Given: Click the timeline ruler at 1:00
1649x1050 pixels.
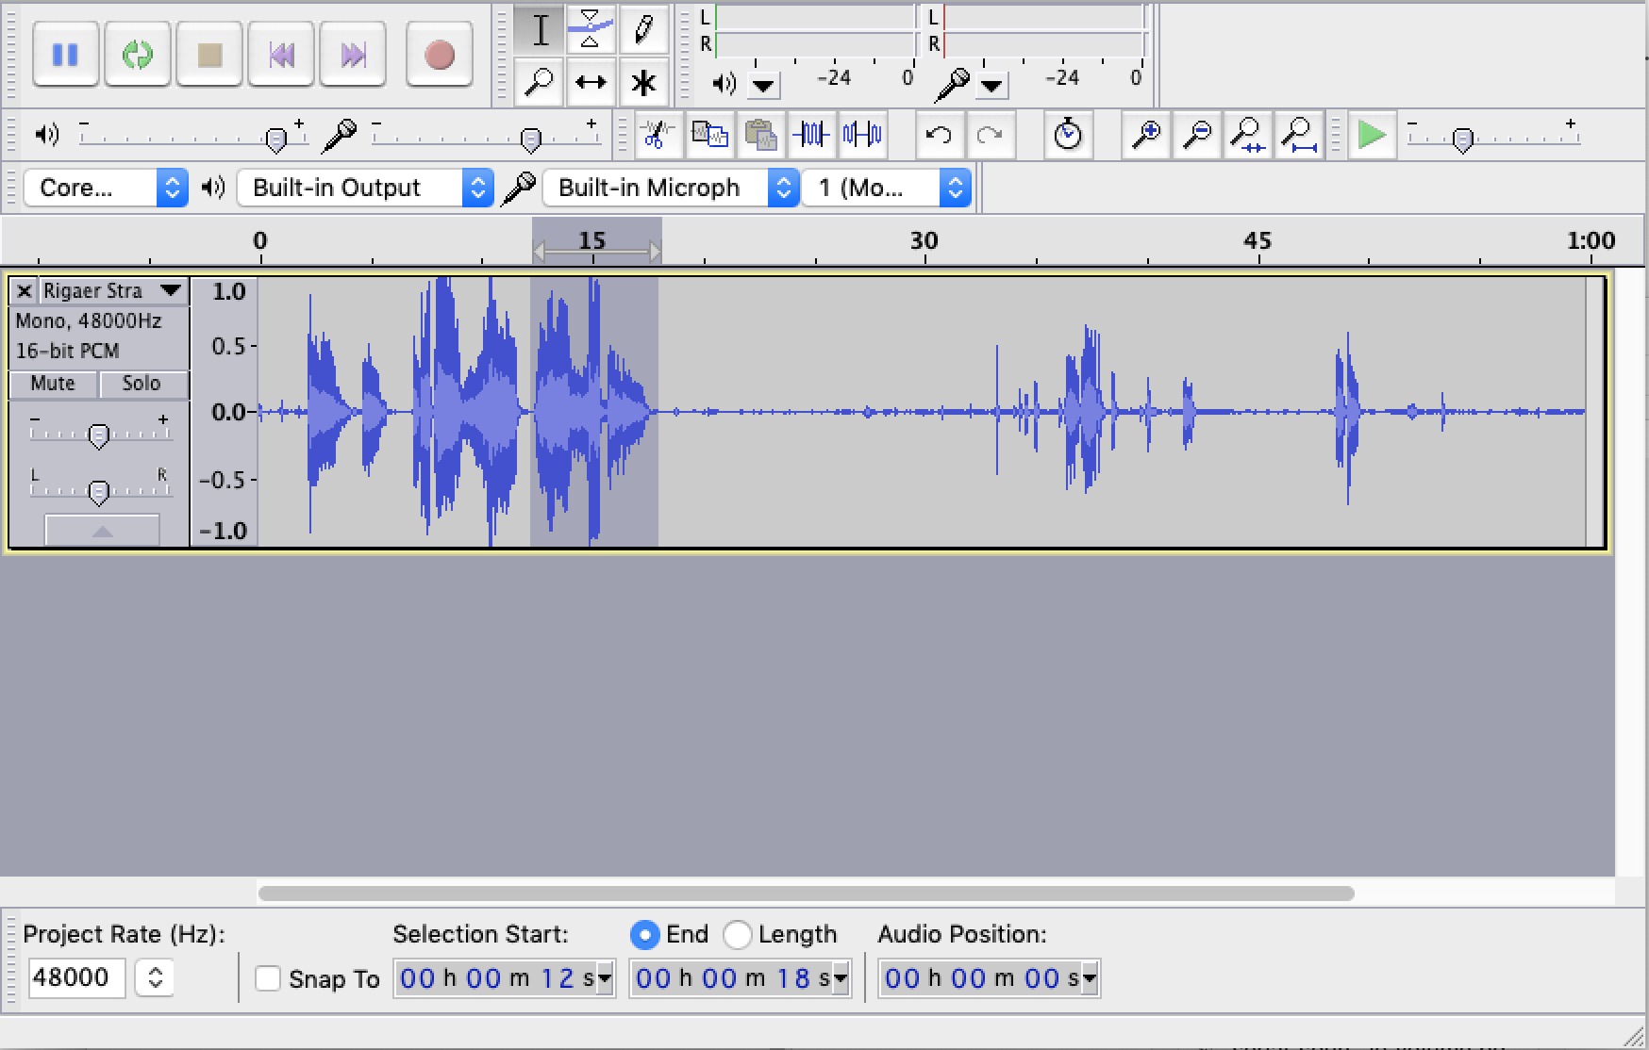Looking at the screenshot, I should click(x=1591, y=241).
